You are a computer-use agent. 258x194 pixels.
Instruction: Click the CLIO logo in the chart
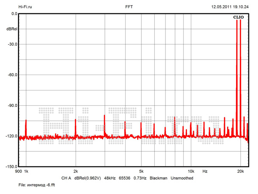(239, 17)
